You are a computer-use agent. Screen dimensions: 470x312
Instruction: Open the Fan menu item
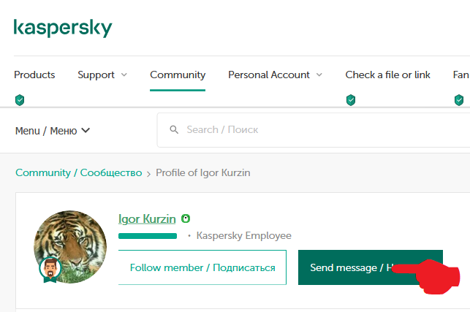(461, 75)
